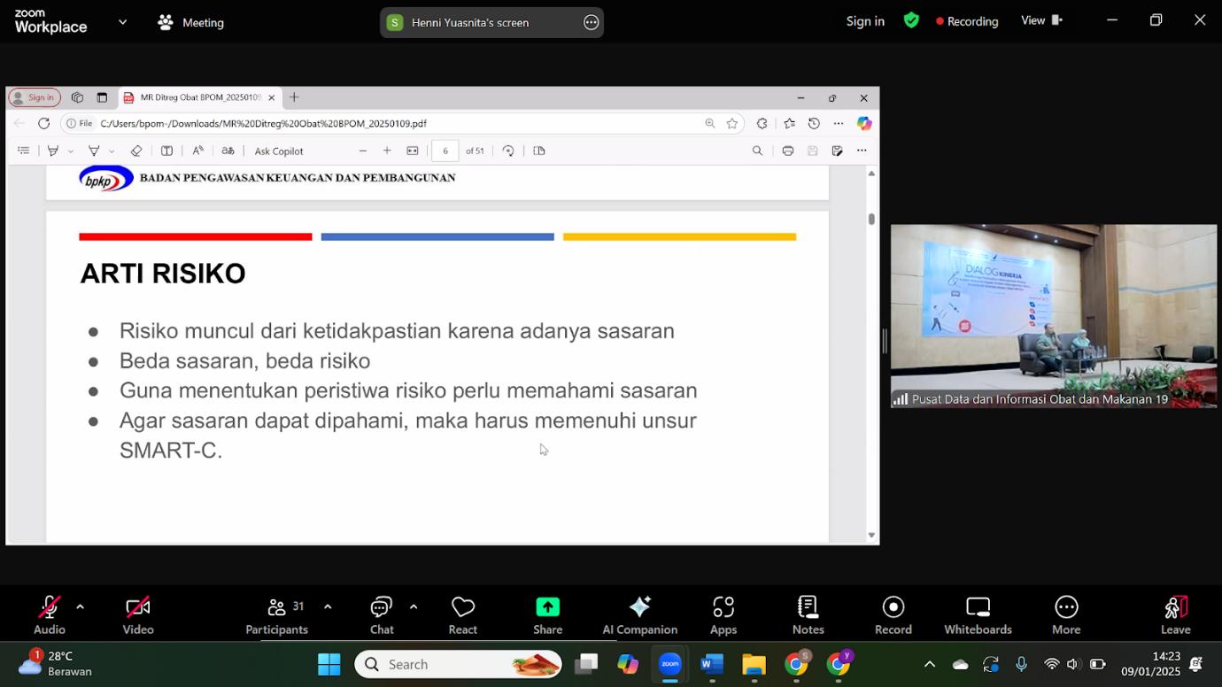Open screen share options ellipsis menu

[592, 22]
